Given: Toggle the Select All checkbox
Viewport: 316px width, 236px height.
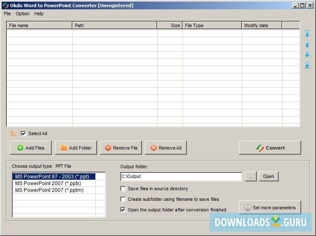Looking at the screenshot, I should click(x=23, y=133).
